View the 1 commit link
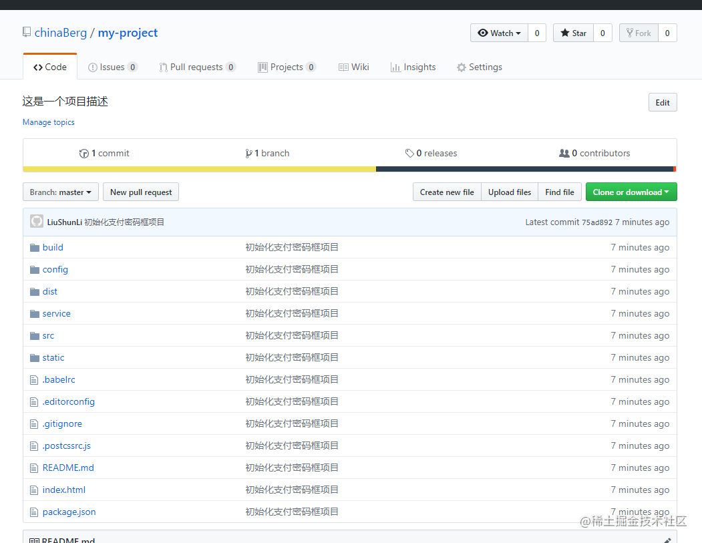 tap(104, 154)
